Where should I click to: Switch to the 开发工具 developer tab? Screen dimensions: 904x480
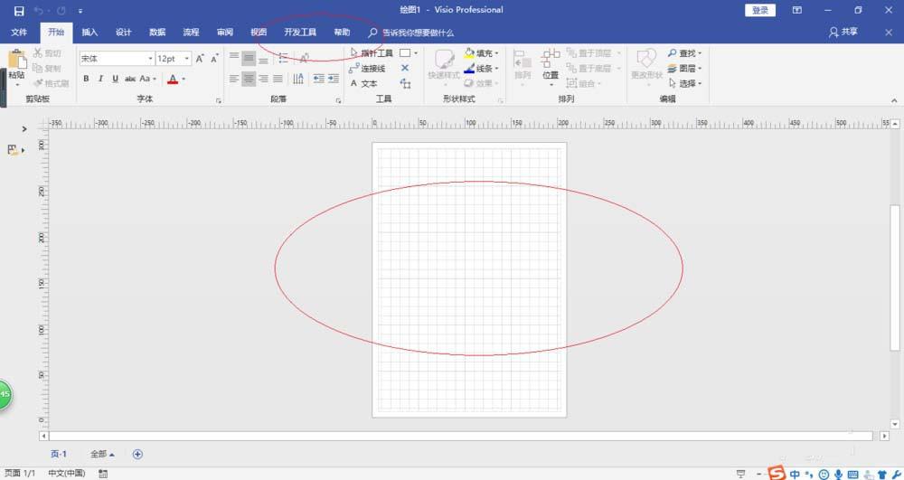point(300,33)
